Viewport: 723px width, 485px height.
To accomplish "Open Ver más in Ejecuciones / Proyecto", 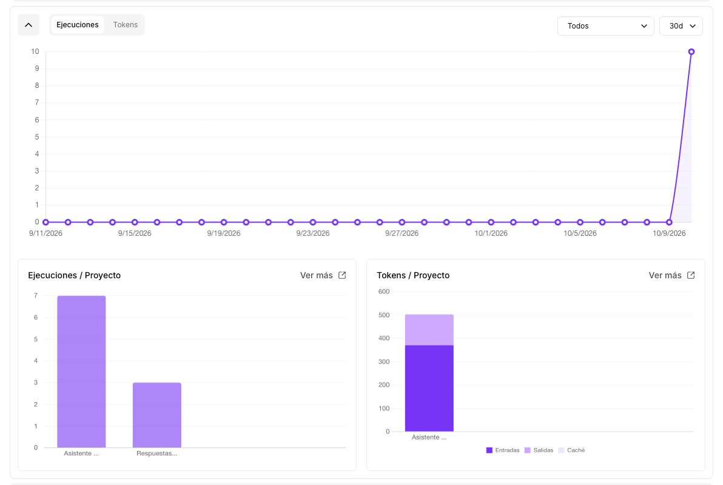I will [x=317, y=275].
